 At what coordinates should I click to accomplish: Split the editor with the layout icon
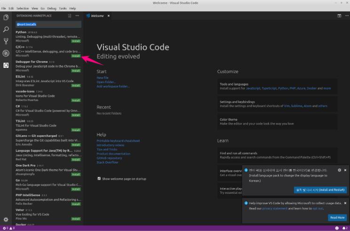pyautogui.click(x=339, y=16)
